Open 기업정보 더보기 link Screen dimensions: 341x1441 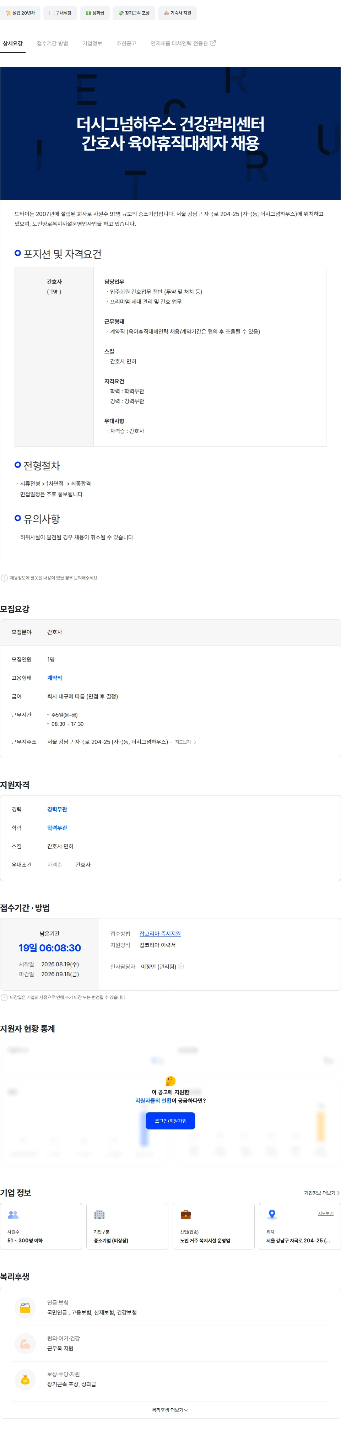click(x=321, y=1193)
